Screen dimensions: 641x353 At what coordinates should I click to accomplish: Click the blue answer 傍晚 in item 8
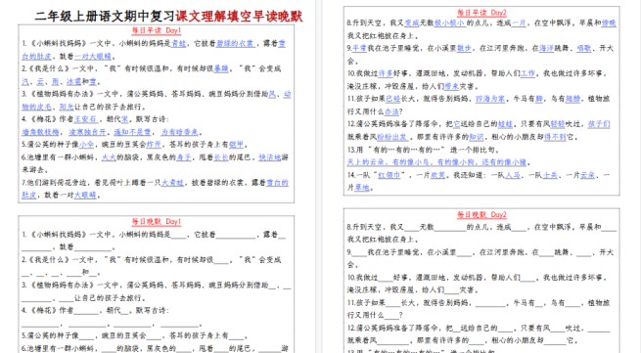(609, 22)
